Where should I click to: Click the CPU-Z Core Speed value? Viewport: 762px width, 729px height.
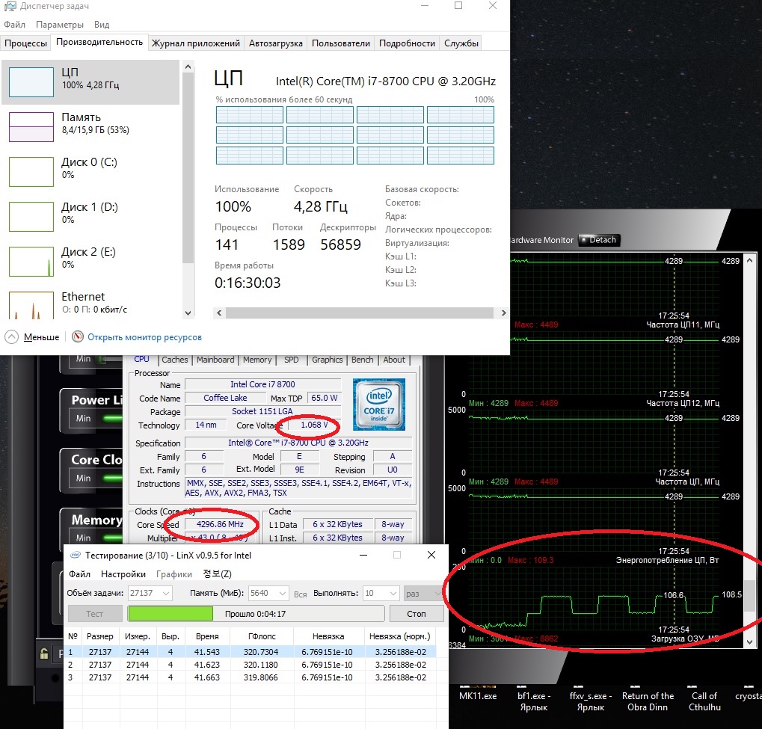220,524
